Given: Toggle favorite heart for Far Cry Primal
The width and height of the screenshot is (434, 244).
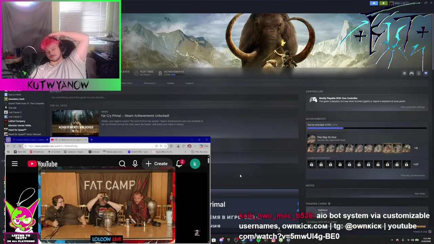Looking at the screenshot, I should [x=426, y=73].
